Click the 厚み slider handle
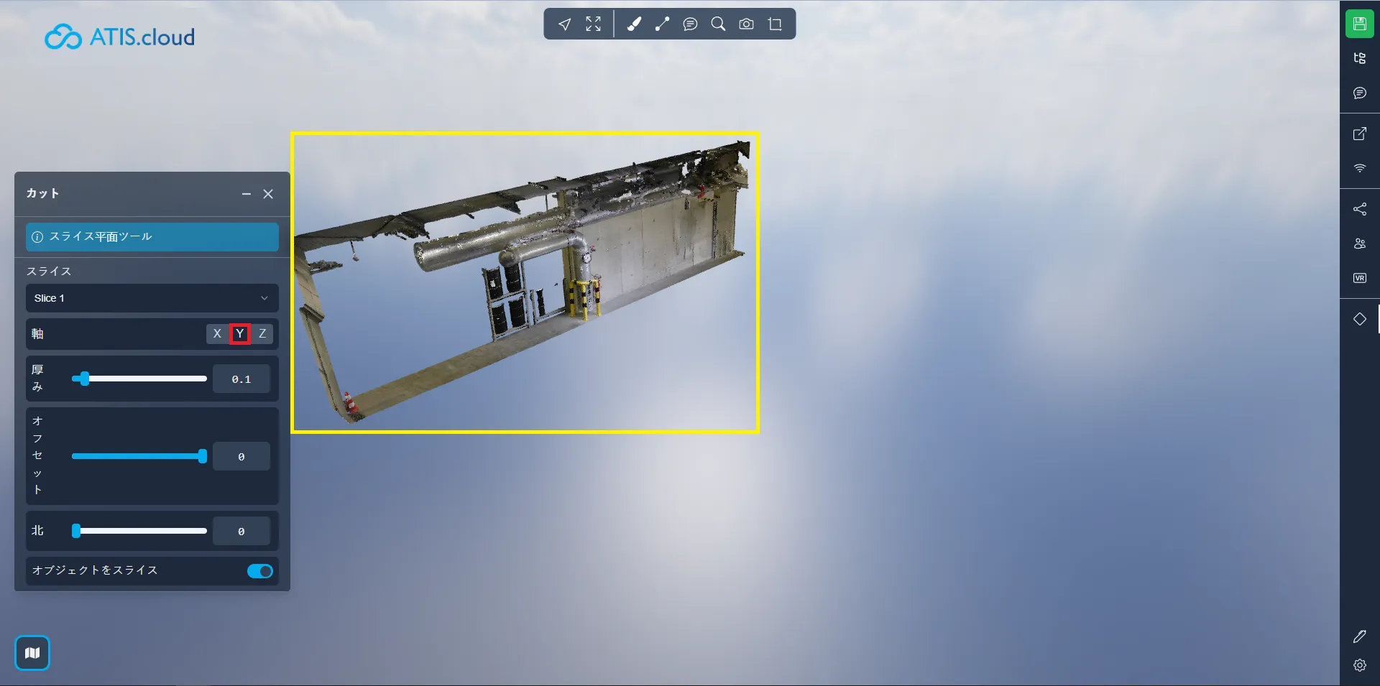This screenshot has width=1380, height=686. pos(85,379)
